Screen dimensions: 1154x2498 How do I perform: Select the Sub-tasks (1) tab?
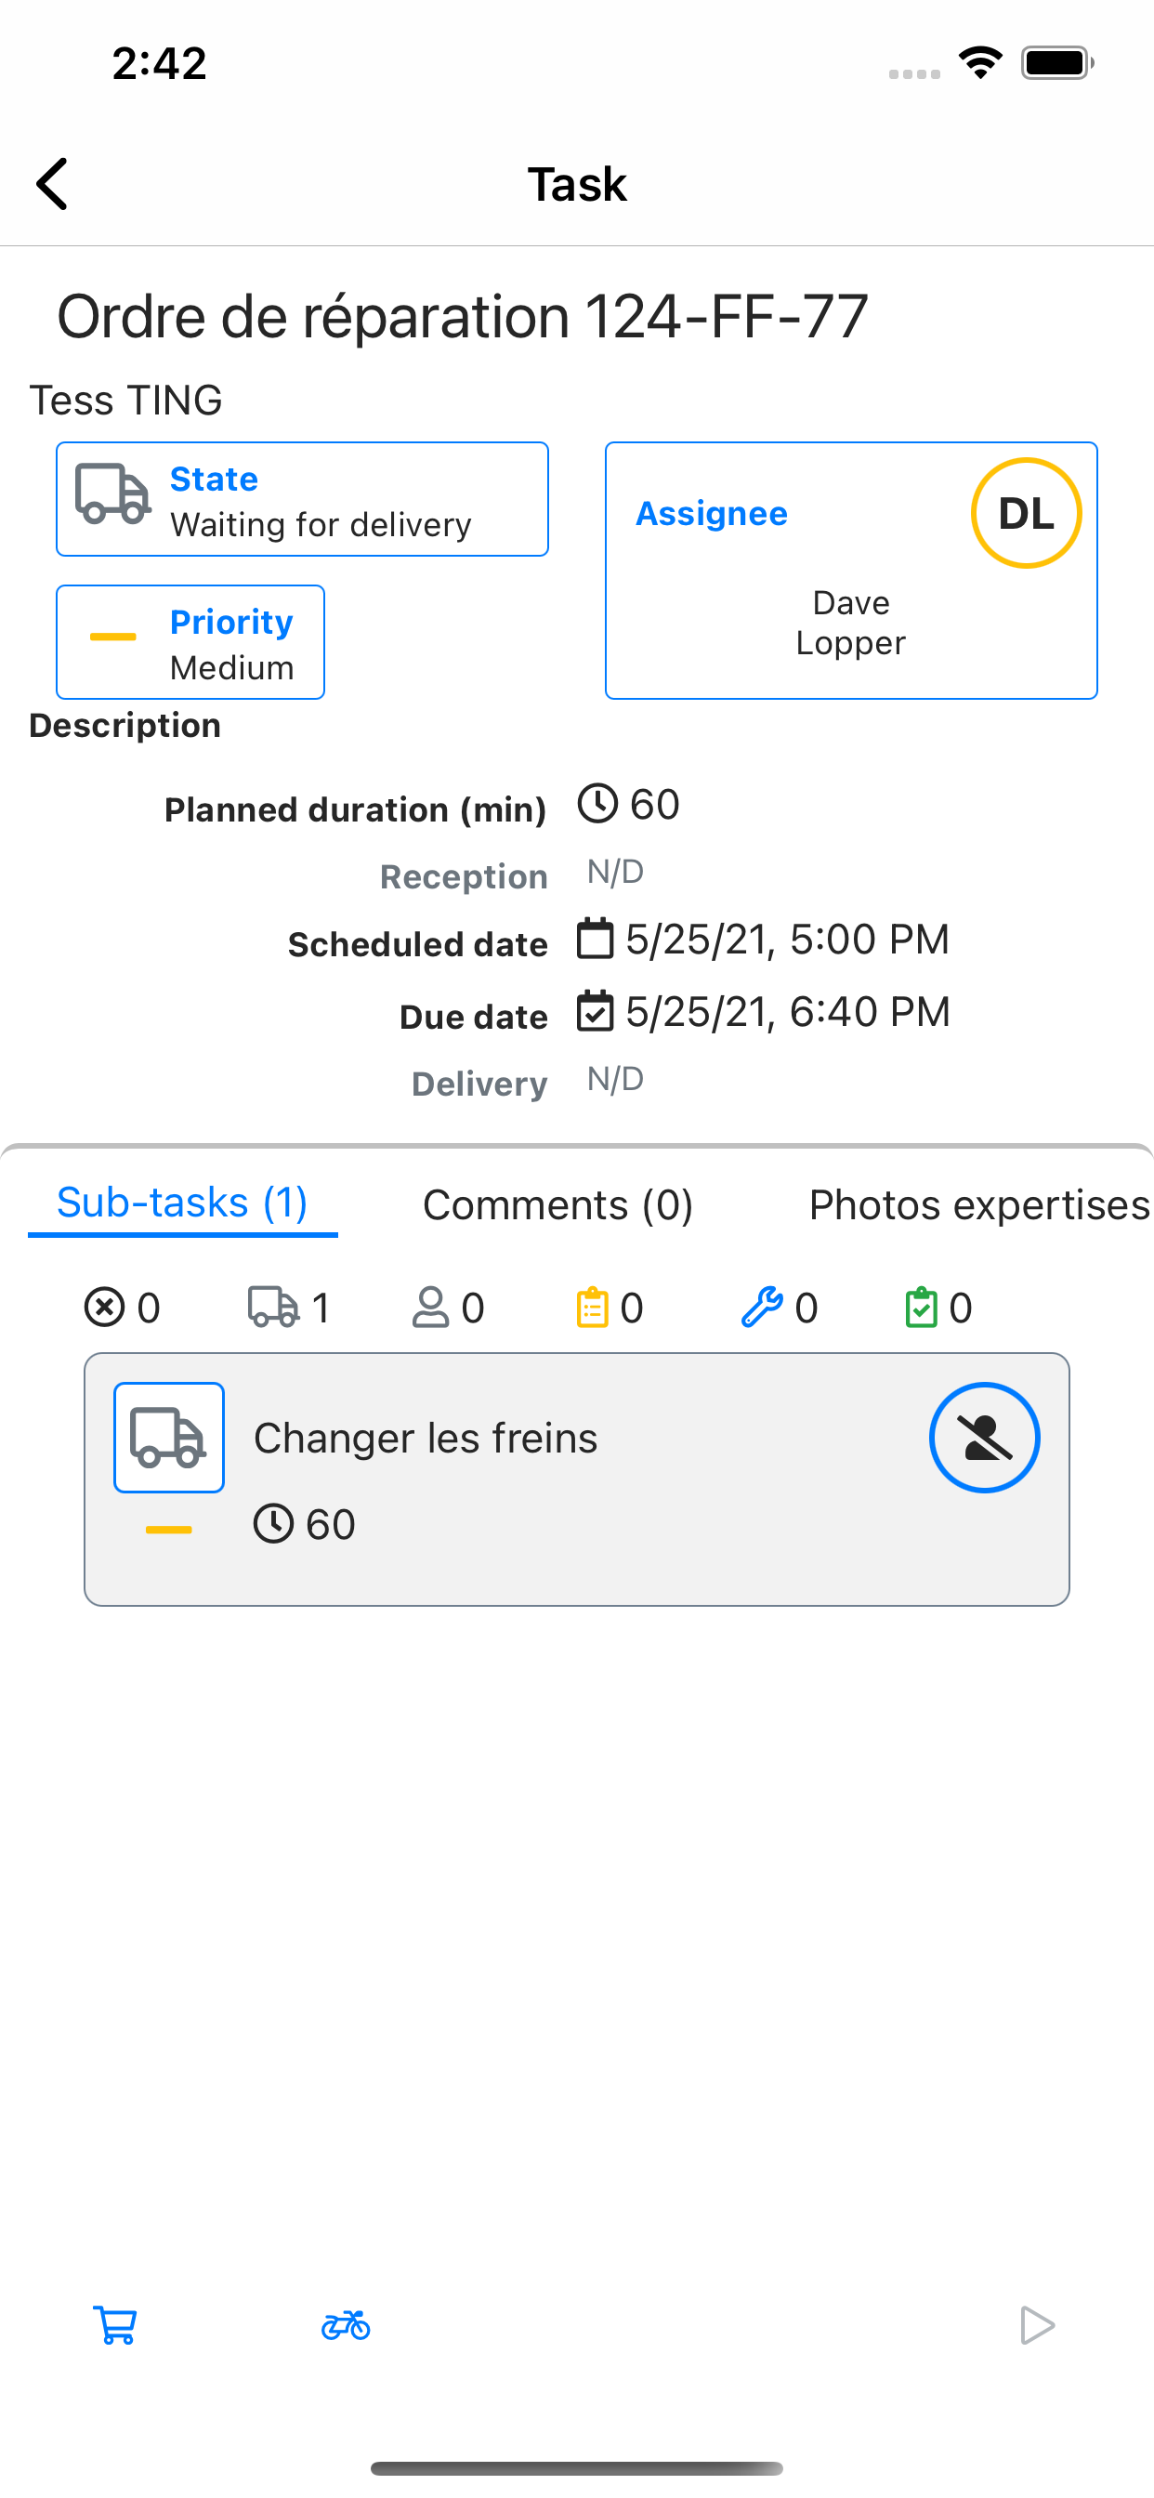[x=182, y=1203]
